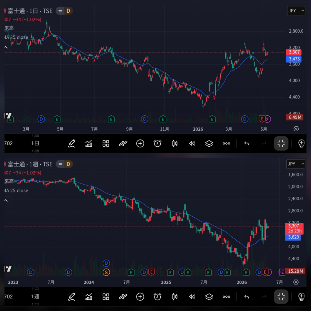
Task: Open the 1週 interval selector in weekly toolbar
Action: tap(35, 296)
